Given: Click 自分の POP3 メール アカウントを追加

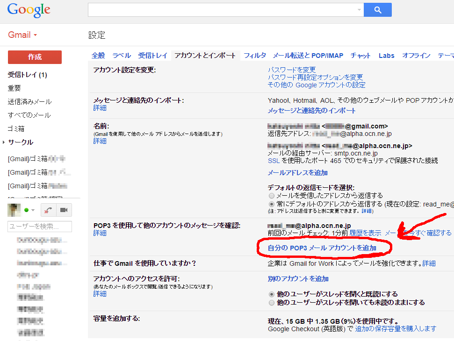Looking at the screenshot, I should click(x=322, y=248).
